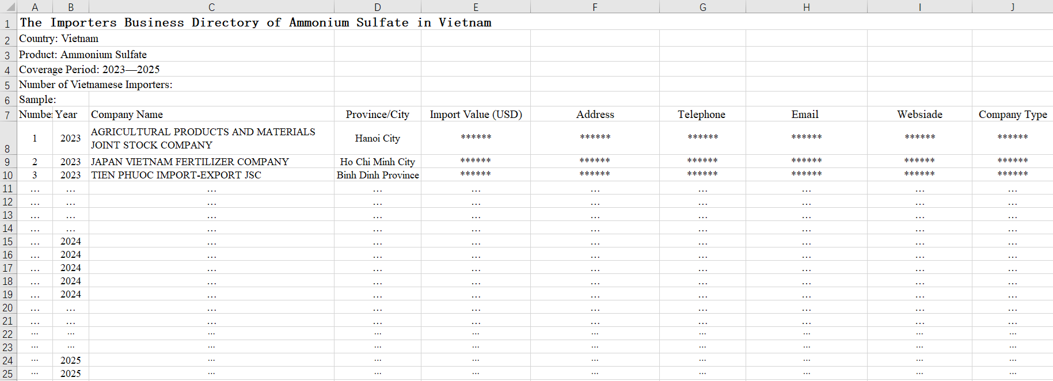Select the 'Telephone' header cell
The height and width of the screenshot is (381, 1053).
click(x=702, y=115)
